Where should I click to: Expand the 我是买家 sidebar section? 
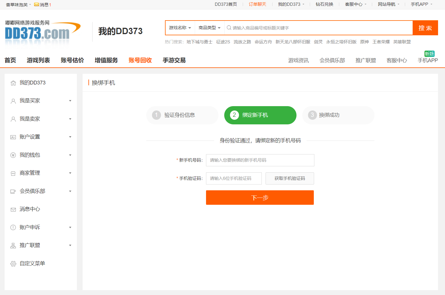[x=70, y=101]
